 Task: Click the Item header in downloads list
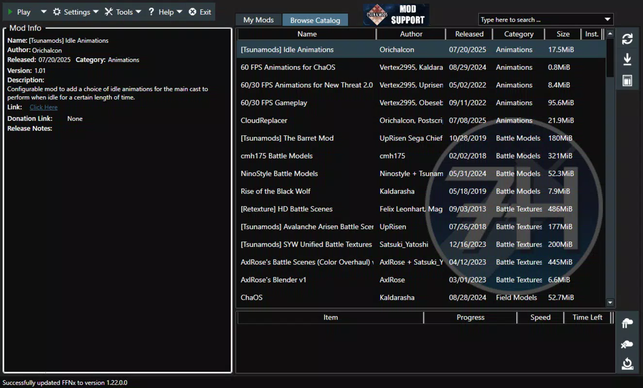tap(330, 317)
